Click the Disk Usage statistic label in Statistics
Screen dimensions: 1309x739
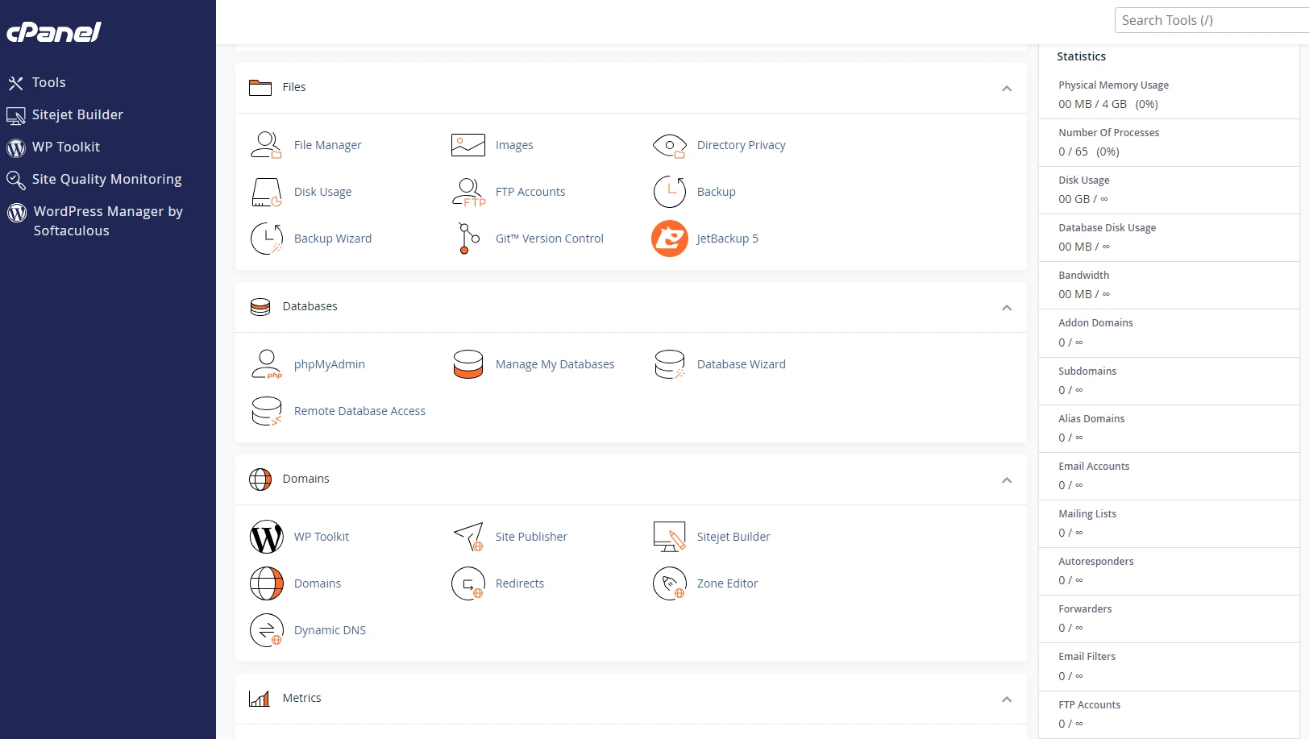pos(1083,181)
